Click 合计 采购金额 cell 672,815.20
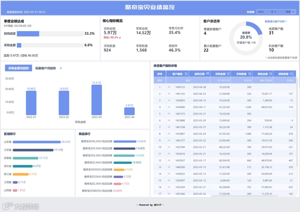 (223, 80)
